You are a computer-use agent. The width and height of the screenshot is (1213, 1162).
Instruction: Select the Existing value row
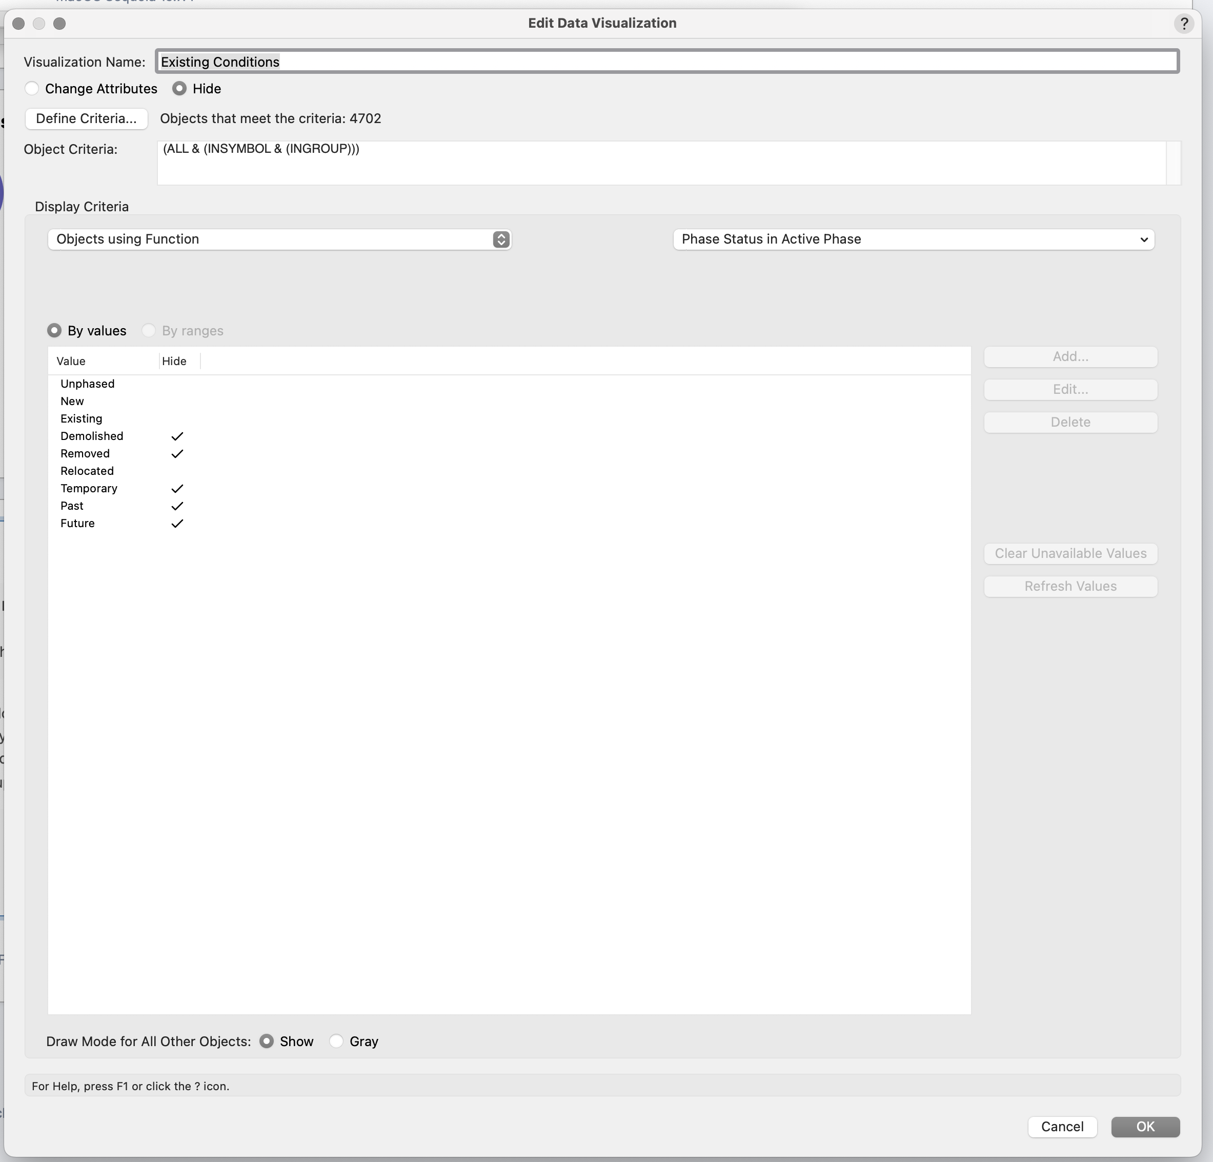[509, 419]
